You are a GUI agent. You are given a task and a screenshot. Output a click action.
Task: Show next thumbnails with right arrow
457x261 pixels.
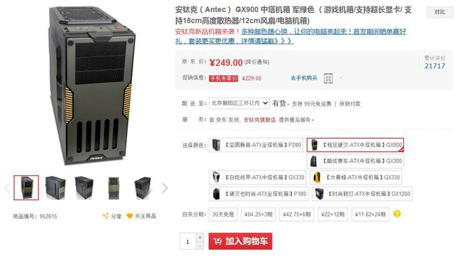(165, 188)
